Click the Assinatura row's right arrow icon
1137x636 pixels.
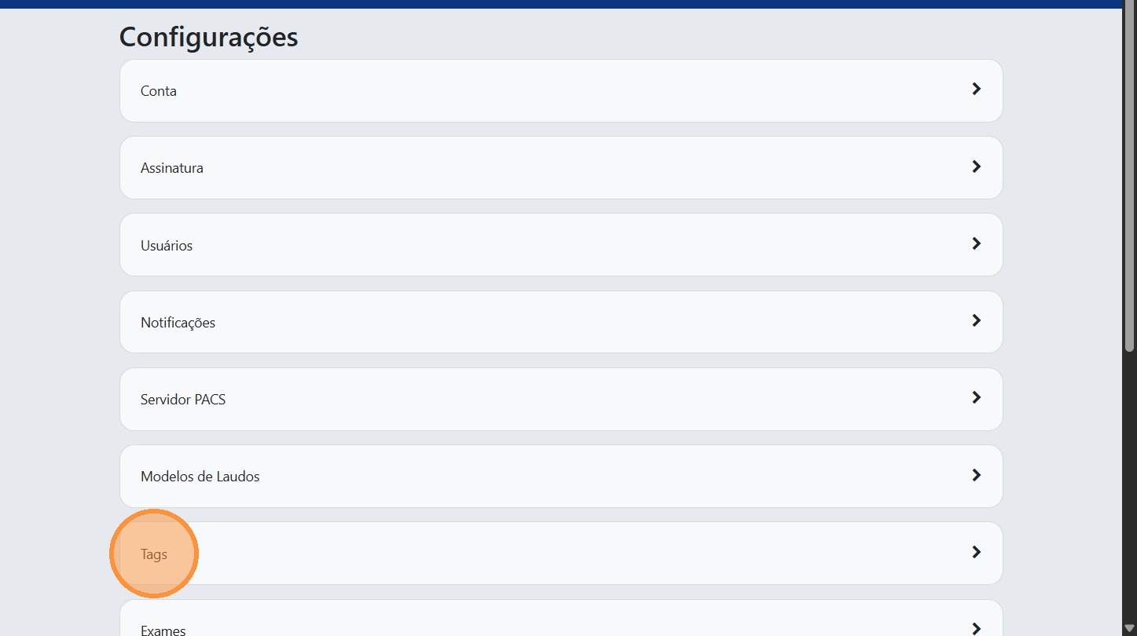click(976, 166)
